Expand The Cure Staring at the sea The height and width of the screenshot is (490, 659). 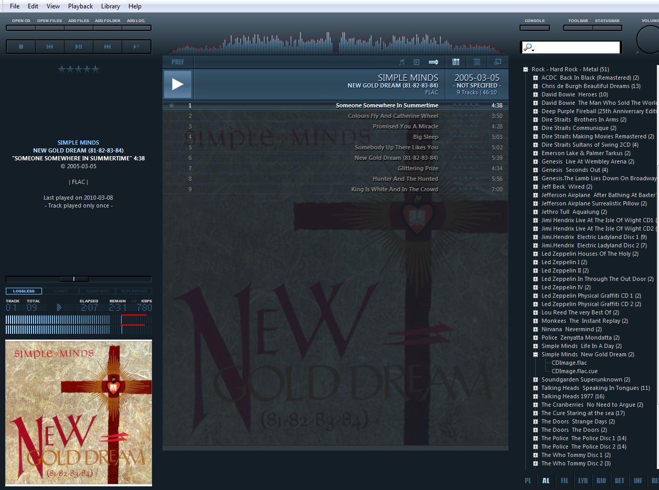point(535,413)
